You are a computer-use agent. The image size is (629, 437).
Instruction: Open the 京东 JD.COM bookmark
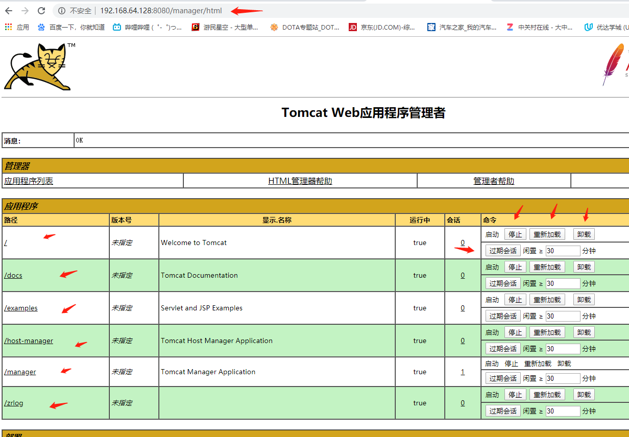(382, 27)
